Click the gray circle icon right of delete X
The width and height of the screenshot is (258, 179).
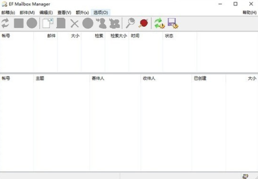tap(88, 23)
